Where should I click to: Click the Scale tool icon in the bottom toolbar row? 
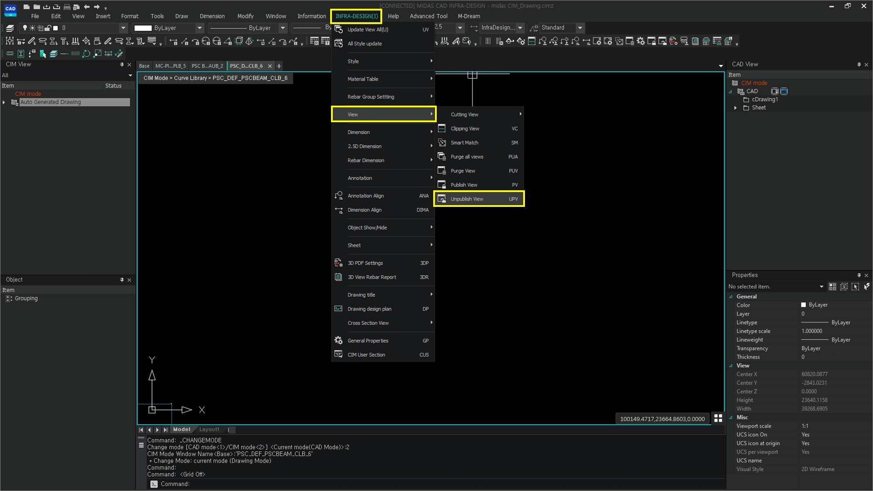pos(97,54)
